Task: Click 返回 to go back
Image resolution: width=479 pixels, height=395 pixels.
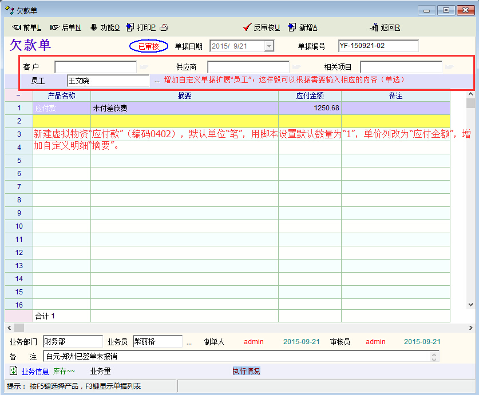Action: tap(385, 27)
